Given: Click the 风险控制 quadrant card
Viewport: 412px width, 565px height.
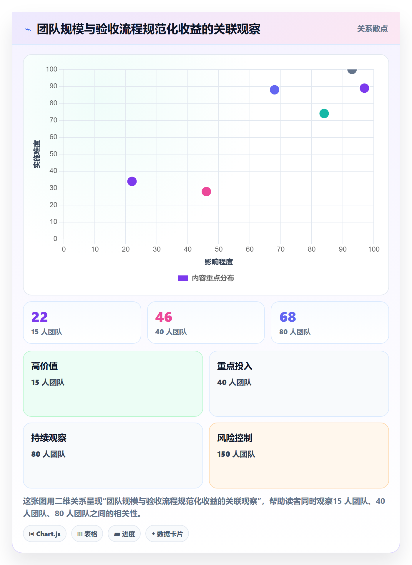Looking at the screenshot, I should [299, 456].
